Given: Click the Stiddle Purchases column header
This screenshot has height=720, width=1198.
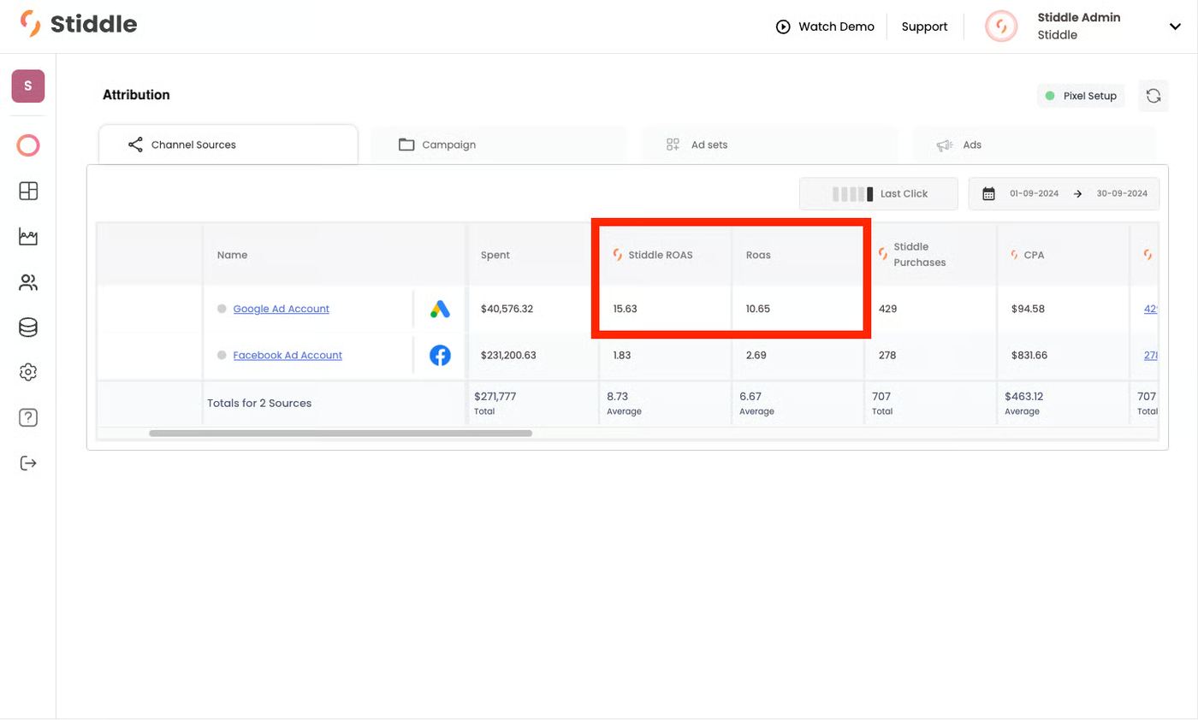Looking at the screenshot, I should point(931,255).
